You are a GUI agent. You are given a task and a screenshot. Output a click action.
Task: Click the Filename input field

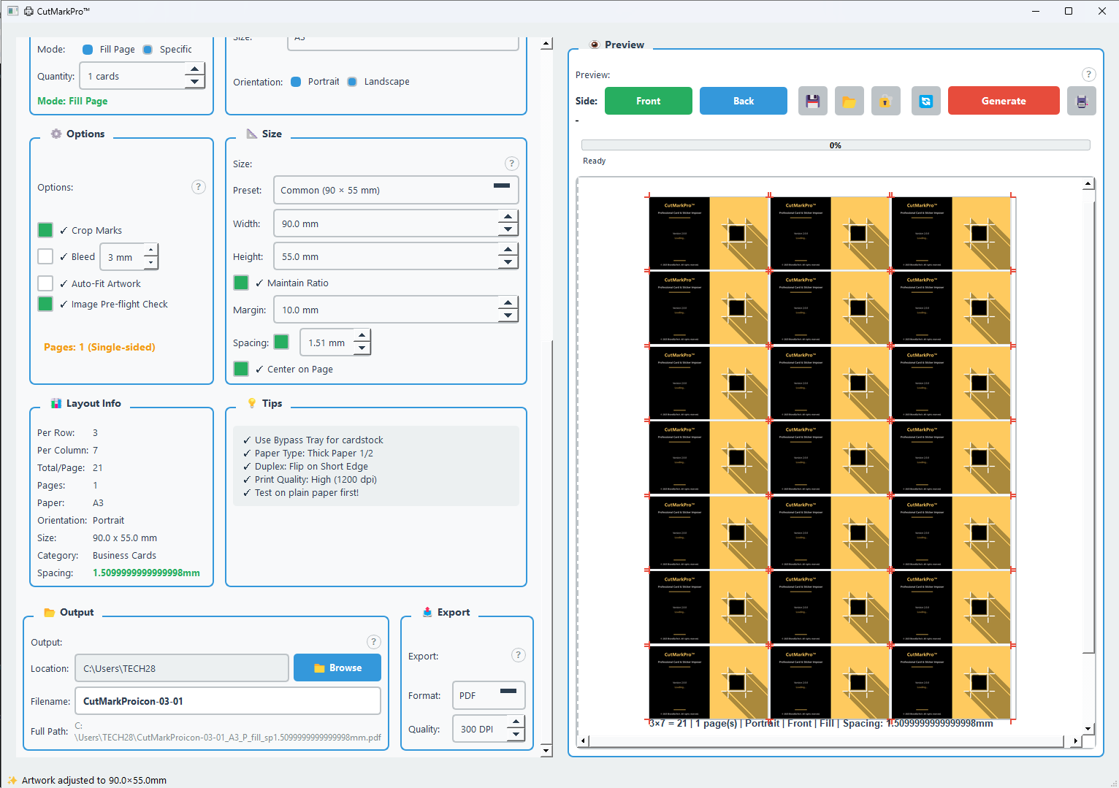coord(227,701)
